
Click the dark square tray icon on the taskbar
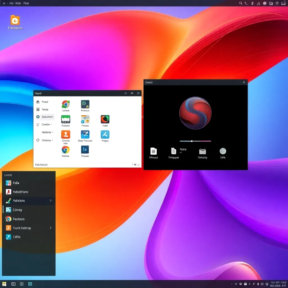coord(245,284)
